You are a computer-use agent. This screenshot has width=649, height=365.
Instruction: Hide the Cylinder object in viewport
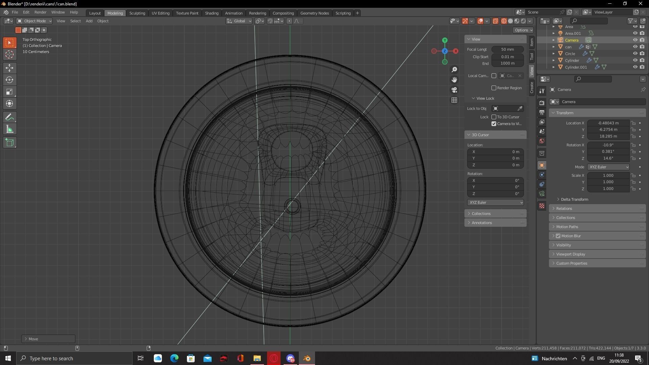pos(635,60)
